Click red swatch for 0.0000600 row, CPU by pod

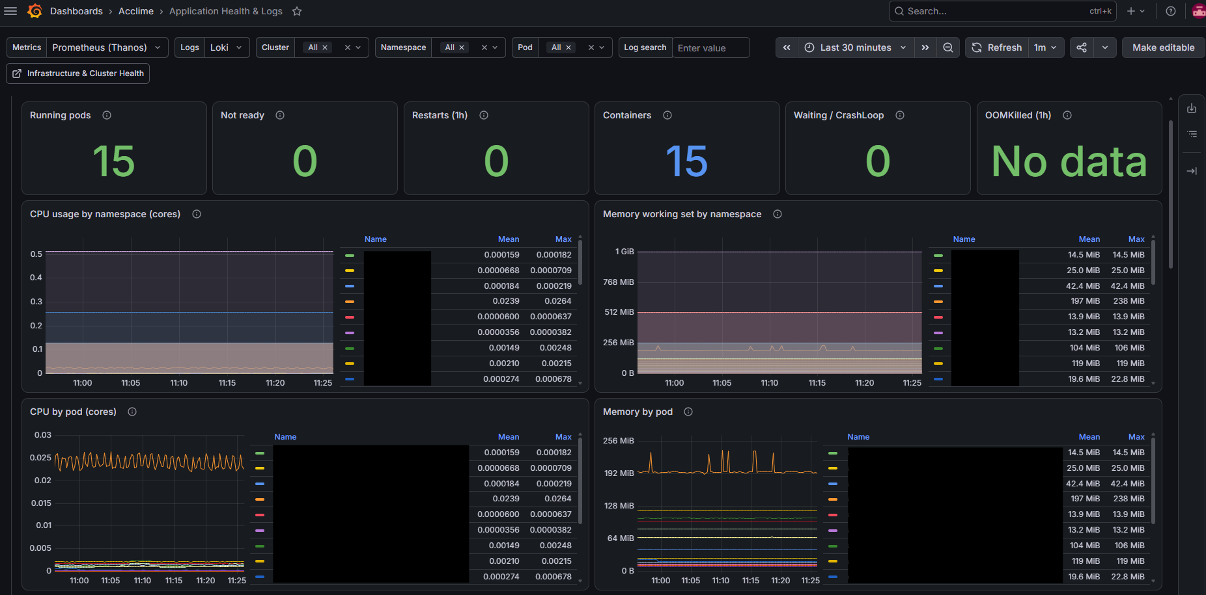coord(260,515)
